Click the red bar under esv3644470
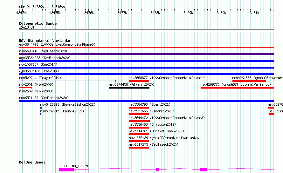The width and height of the screenshot is (283, 173). (x=139, y=121)
